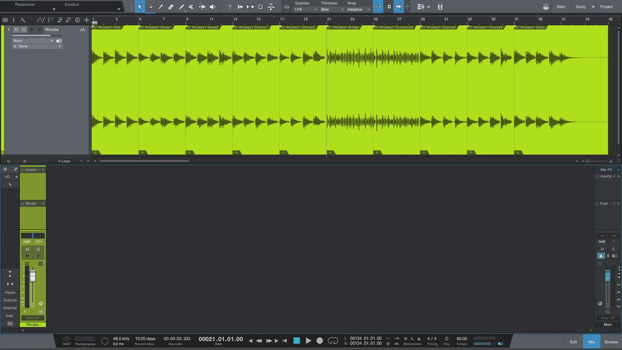The image size is (622, 350).
Task: Add a new track with plus icon
Action: [x=87, y=20]
